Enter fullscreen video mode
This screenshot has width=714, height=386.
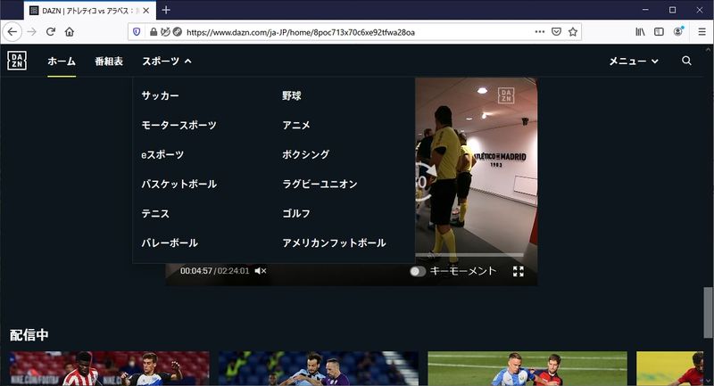pos(519,271)
